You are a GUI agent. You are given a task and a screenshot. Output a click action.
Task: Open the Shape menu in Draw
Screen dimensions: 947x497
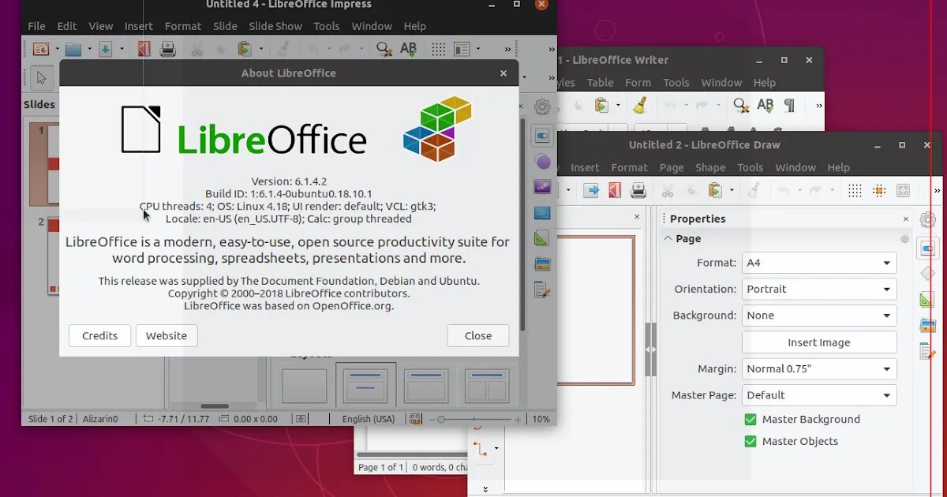(710, 167)
